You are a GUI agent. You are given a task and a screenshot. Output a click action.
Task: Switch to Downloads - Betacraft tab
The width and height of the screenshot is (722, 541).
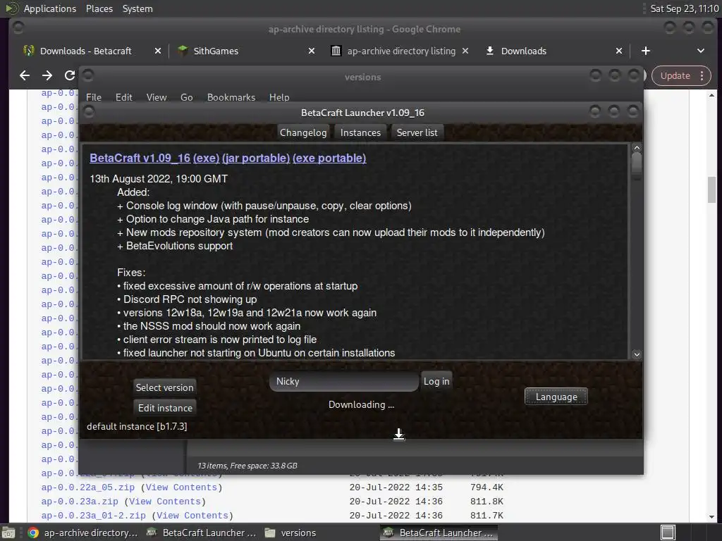coord(85,51)
